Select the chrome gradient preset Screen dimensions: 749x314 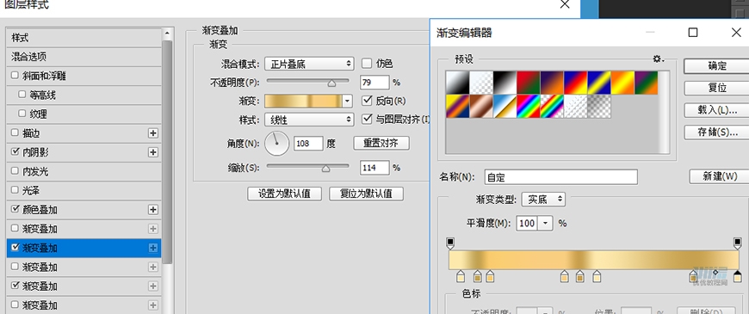(x=504, y=107)
